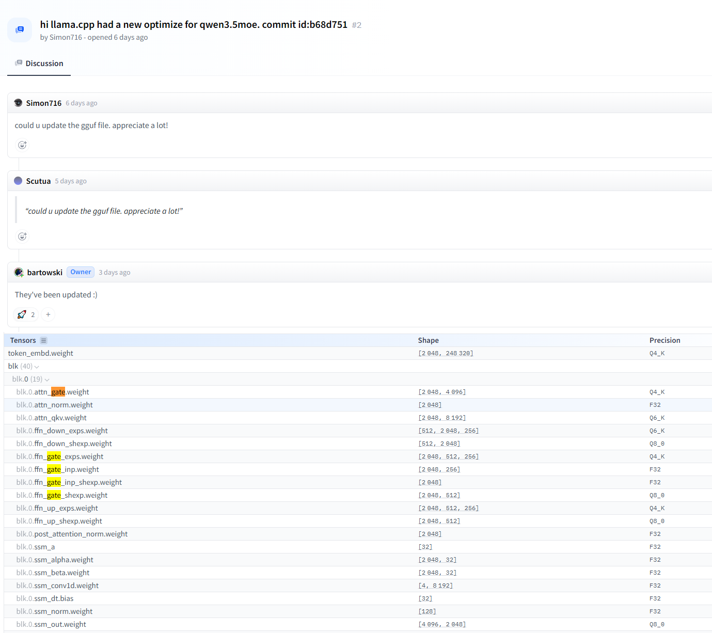
Task: Select the blk.0.ssm_a tensor row
Action: coord(358,547)
